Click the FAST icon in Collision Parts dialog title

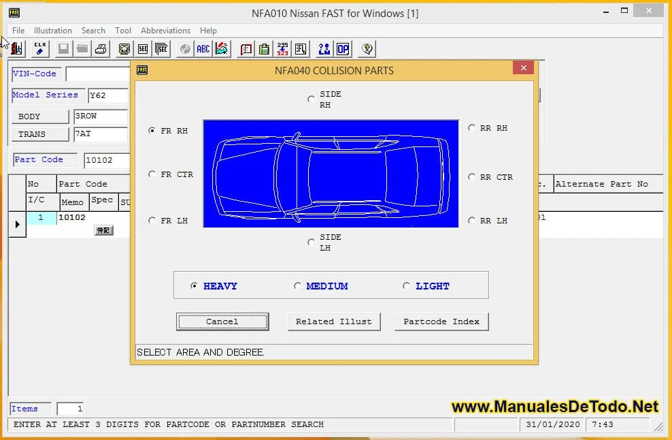tap(142, 70)
